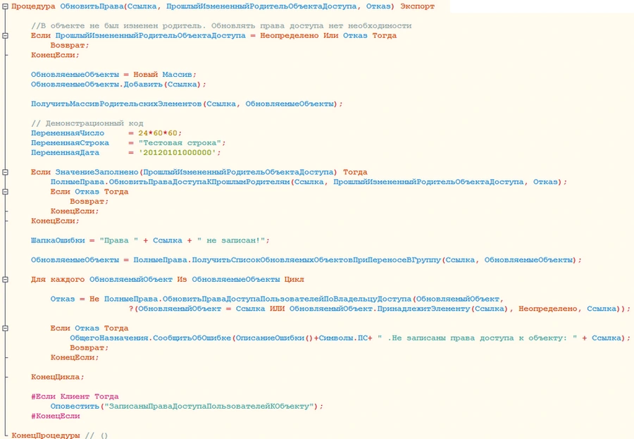Collapse the ОбновитьПрава procedure fold marker
Screen dimensions: 634x439
pyautogui.click(x=6, y=6)
